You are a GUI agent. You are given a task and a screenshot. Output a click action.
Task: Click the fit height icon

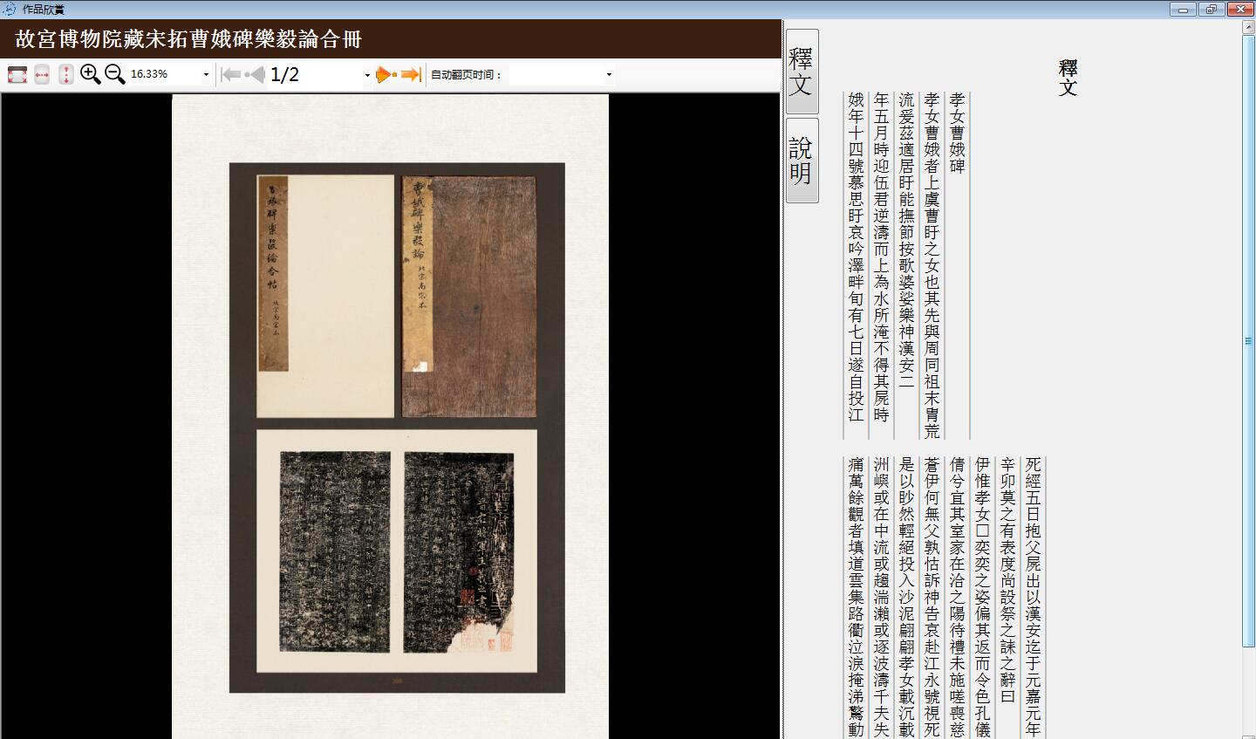tap(66, 75)
